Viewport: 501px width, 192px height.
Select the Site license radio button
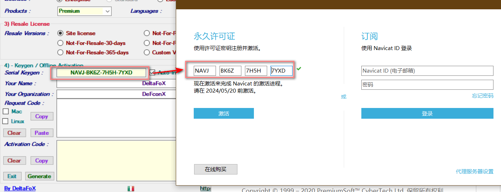pos(61,33)
